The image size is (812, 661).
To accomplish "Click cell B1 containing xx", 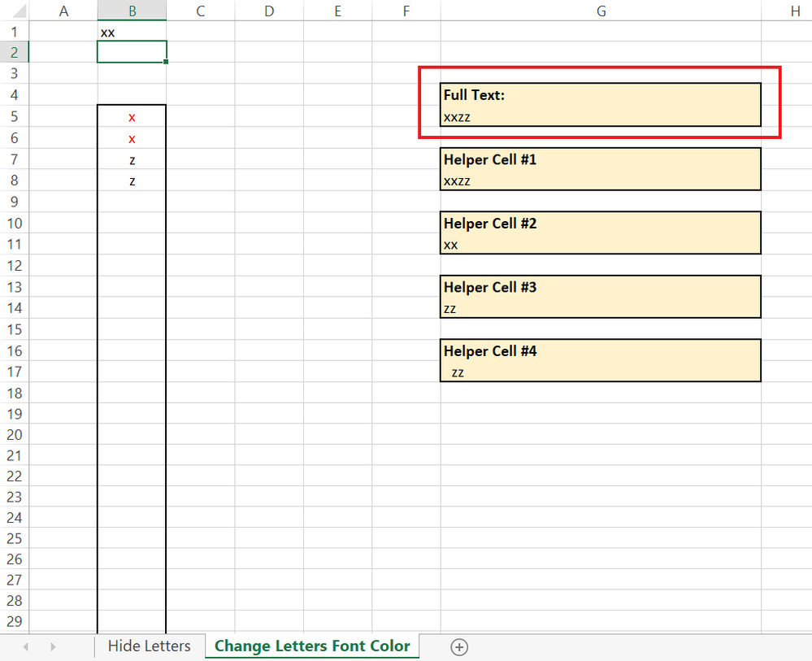I will 132,32.
